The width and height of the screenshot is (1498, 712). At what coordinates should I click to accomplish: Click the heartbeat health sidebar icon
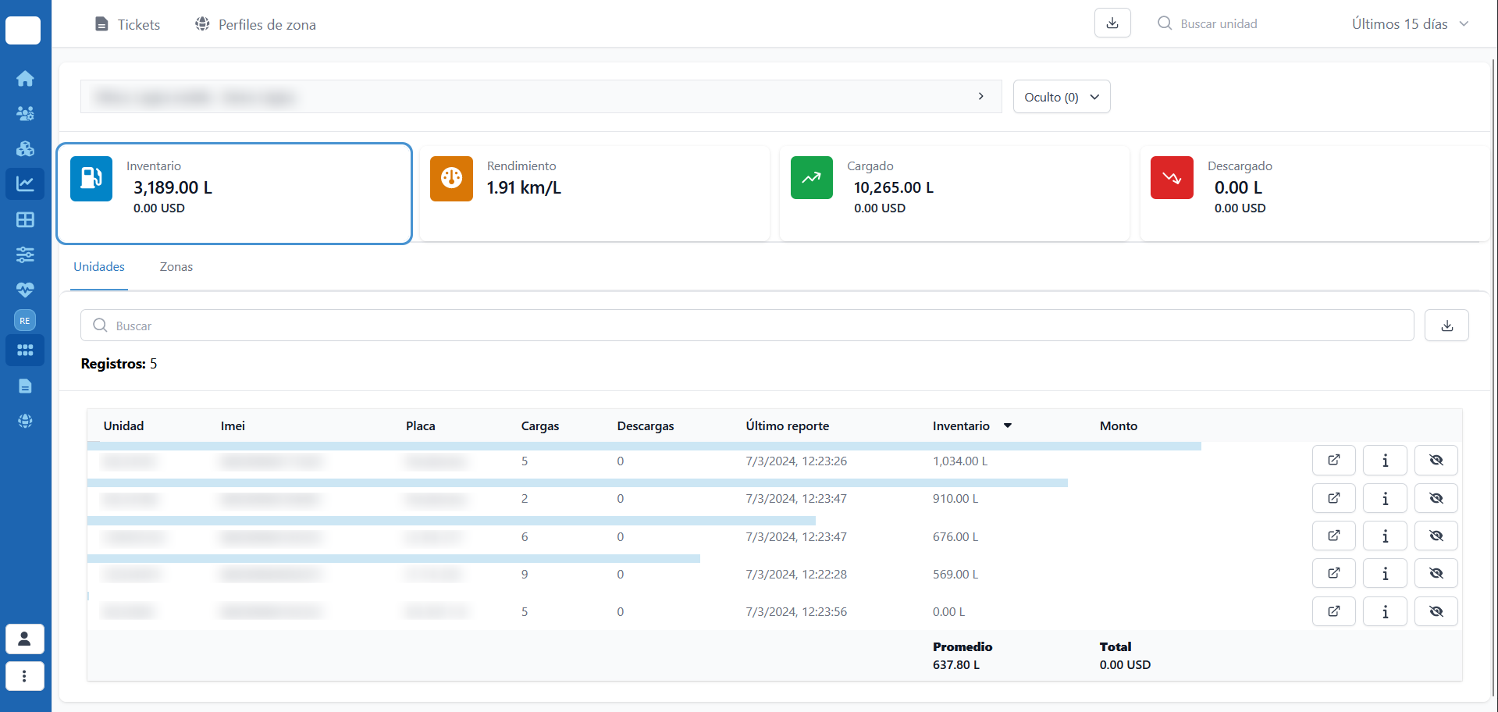tap(25, 290)
